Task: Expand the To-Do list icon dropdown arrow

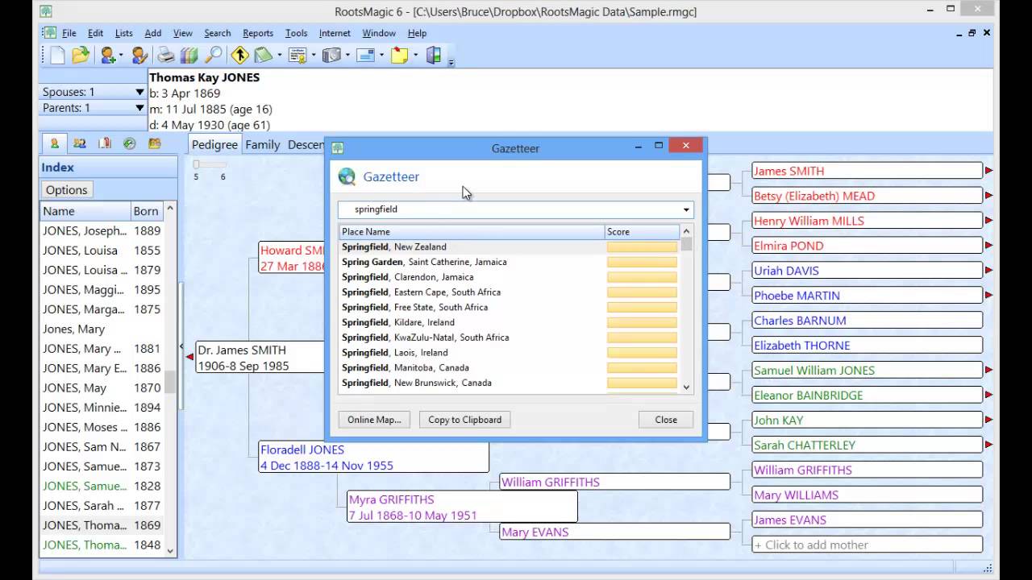Action: click(x=279, y=56)
